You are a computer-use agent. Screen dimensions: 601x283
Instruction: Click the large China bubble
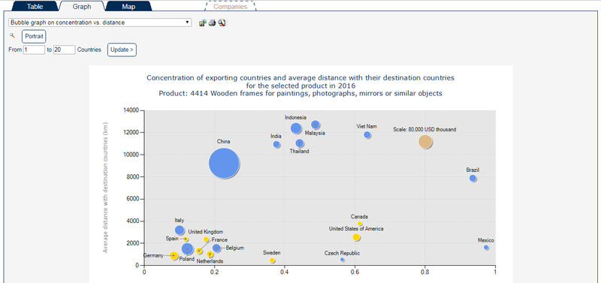click(224, 164)
